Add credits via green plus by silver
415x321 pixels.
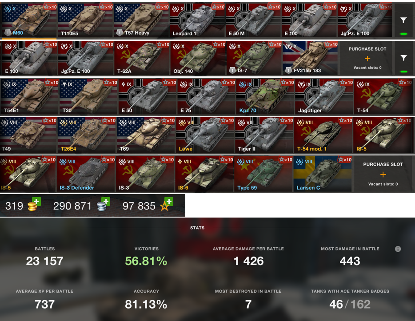(106, 202)
